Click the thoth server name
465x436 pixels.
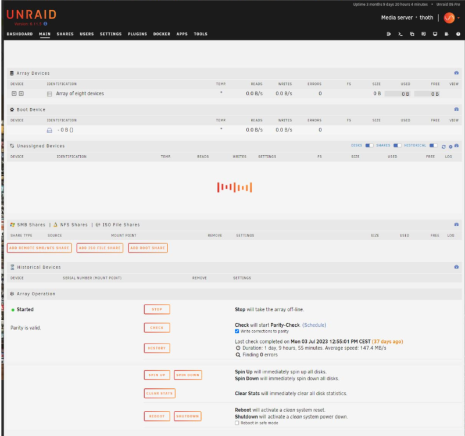coord(426,17)
